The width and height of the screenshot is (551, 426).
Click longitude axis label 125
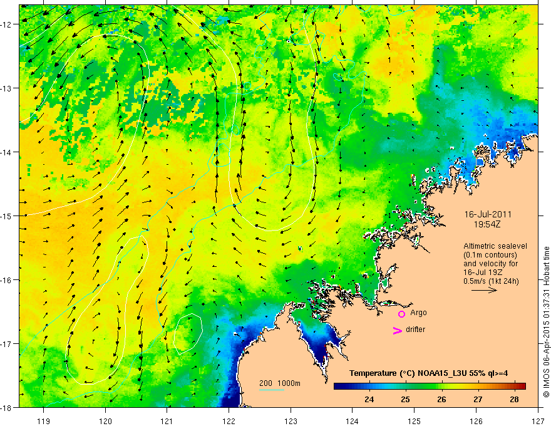coord(415,421)
